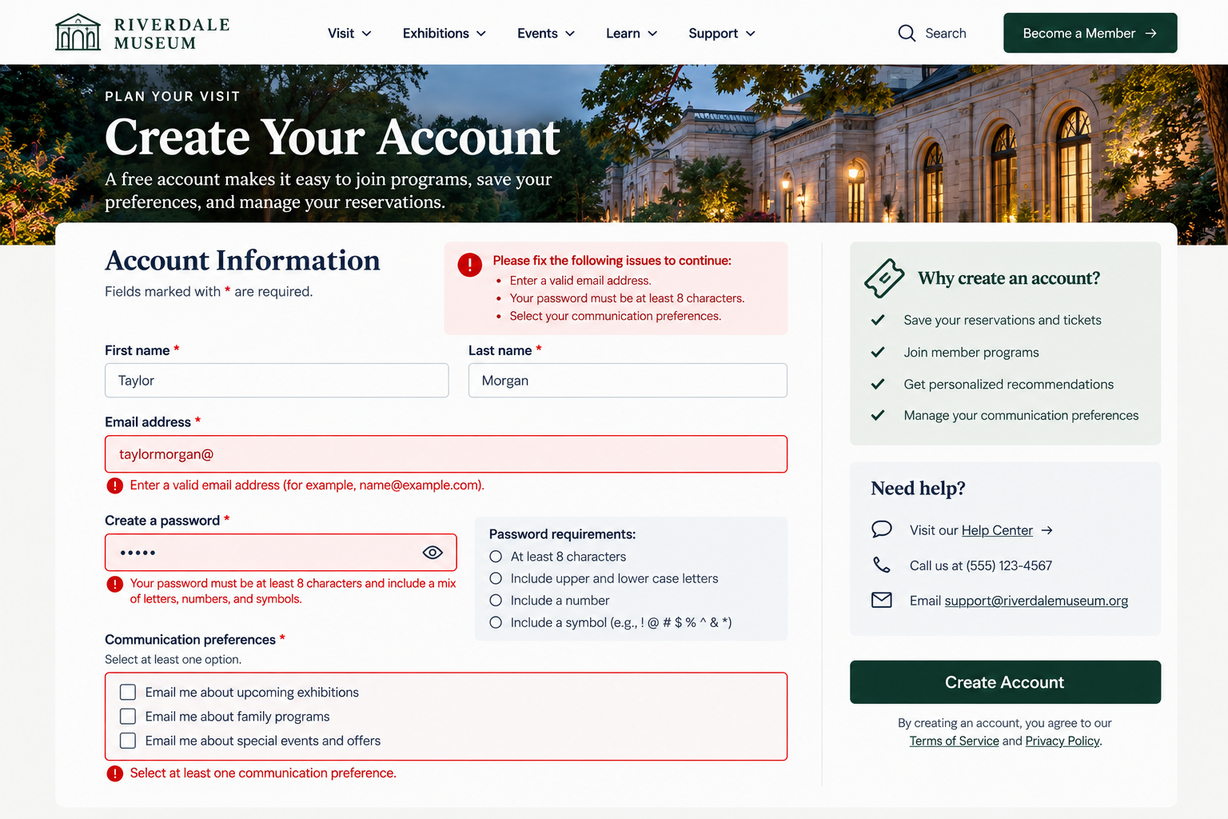This screenshot has width=1228, height=819.
Task: Click checkmark beside Manage your communication preferences
Action: pyautogui.click(x=878, y=415)
